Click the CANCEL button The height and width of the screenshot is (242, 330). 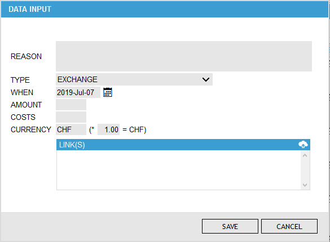click(x=289, y=226)
